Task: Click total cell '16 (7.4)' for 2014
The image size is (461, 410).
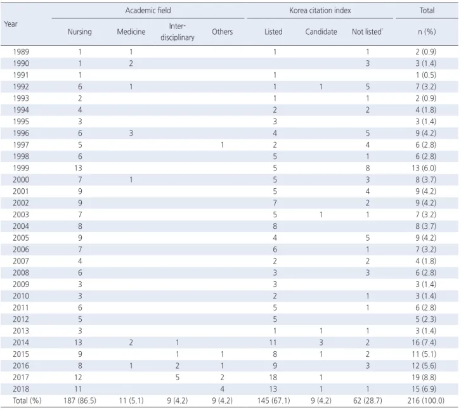Action: pyautogui.click(x=424, y=342)
